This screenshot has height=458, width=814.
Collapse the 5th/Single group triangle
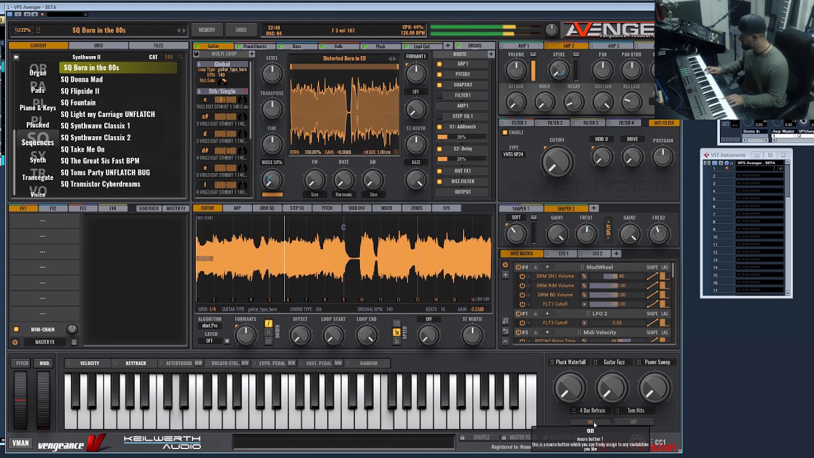(199, 92)
